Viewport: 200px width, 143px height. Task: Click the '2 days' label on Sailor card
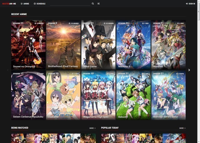click(x=180, y=74)
